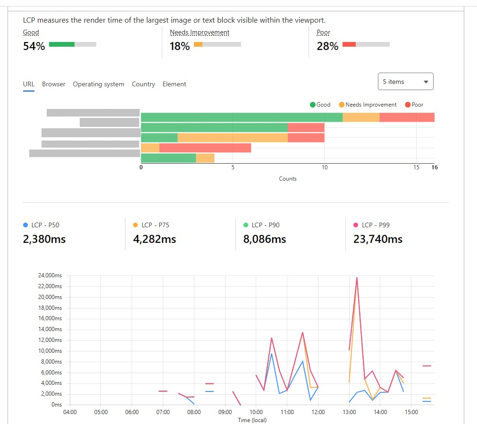
Task: Click the 23,740ms peak on the chart
Action: pyautogui.click(x=357, y=278)
